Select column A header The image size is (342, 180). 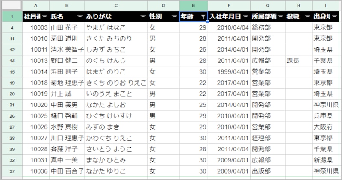[36, 6]
